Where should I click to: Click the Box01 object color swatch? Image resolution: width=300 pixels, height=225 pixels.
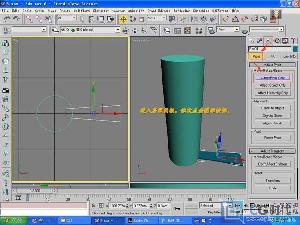point(295,49)
